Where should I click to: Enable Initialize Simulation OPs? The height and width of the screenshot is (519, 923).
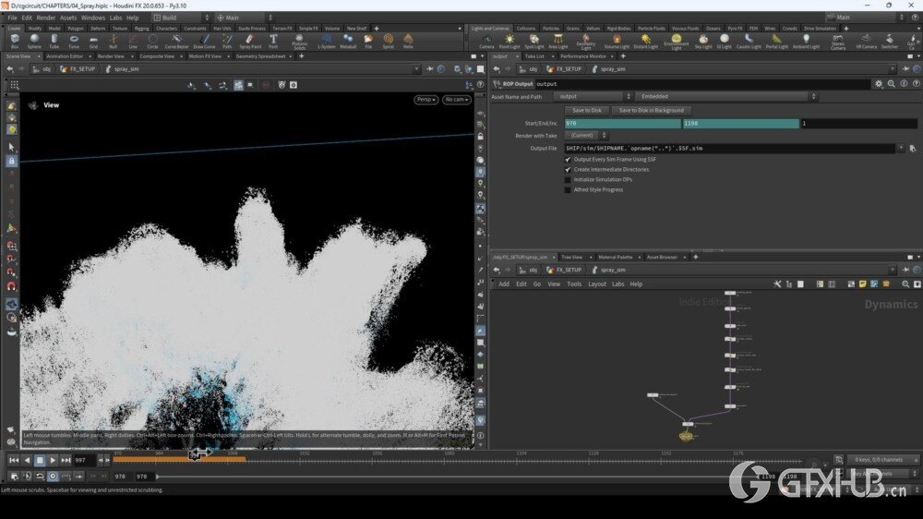[568, 179]
